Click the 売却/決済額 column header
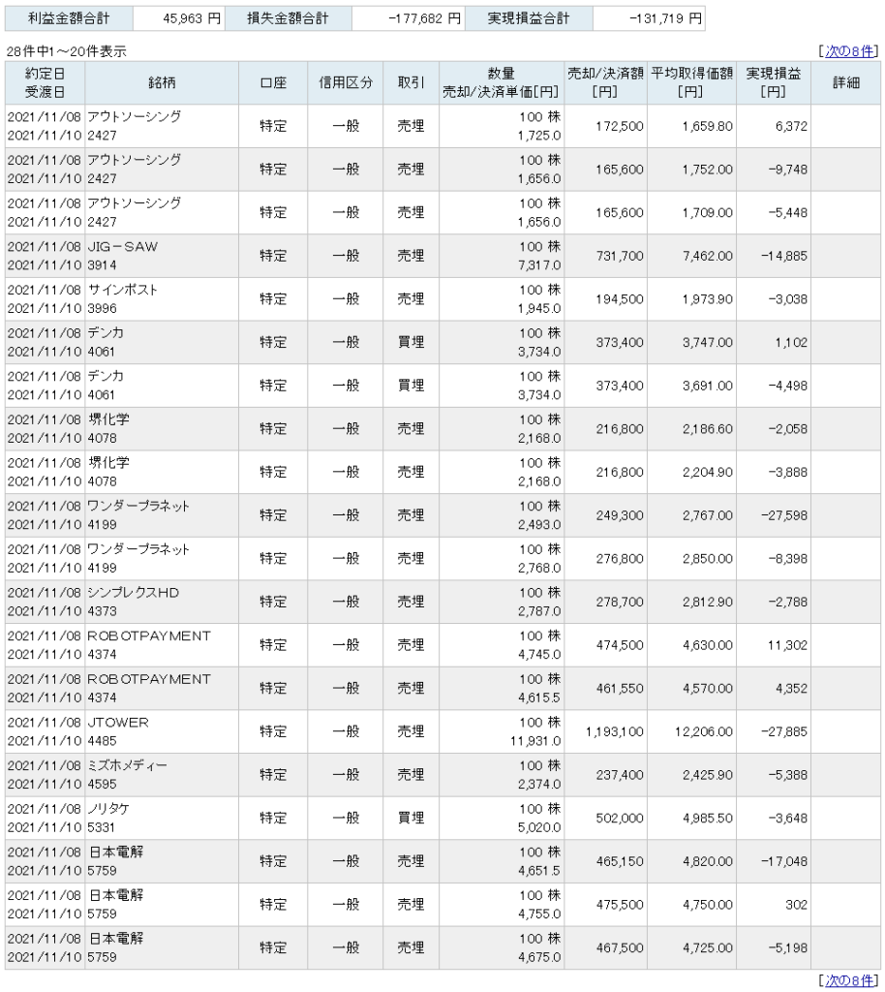The width and height of the screenshot is (885, 992). click(x=605, y=83)
